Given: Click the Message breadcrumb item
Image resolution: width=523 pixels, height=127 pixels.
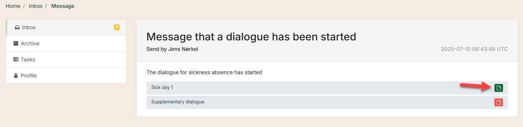Looking at the screenshot, I should tap(63, 6).
